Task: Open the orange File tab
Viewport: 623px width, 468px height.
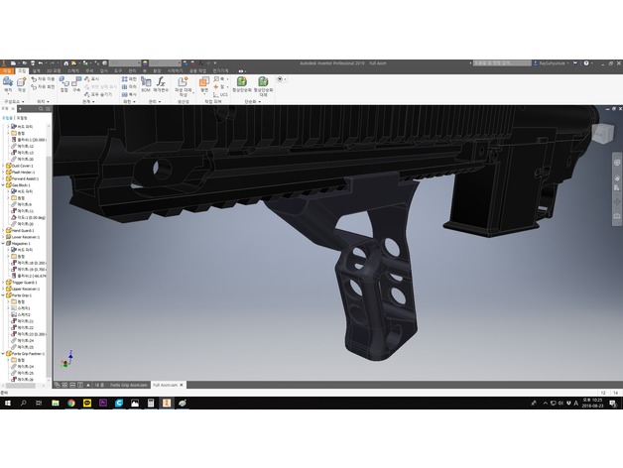Action: (x=7, y=70)
